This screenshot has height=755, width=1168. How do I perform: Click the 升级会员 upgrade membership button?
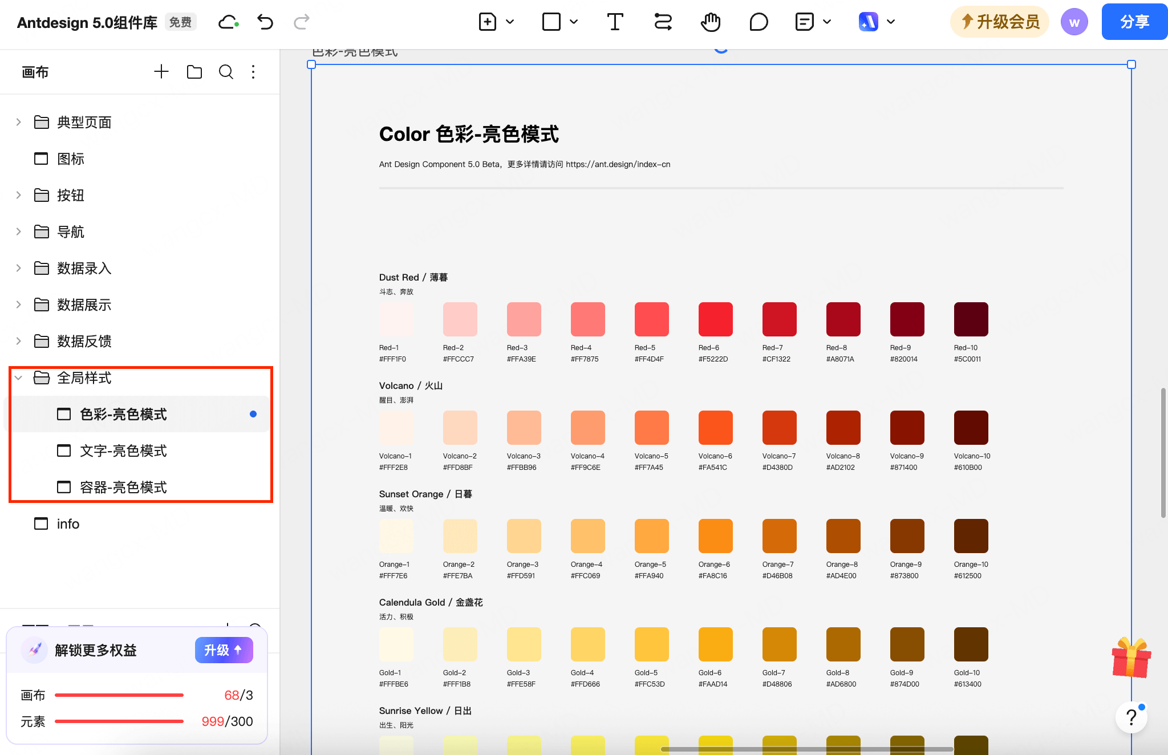pyautogui.click(x=1000, y=22)
